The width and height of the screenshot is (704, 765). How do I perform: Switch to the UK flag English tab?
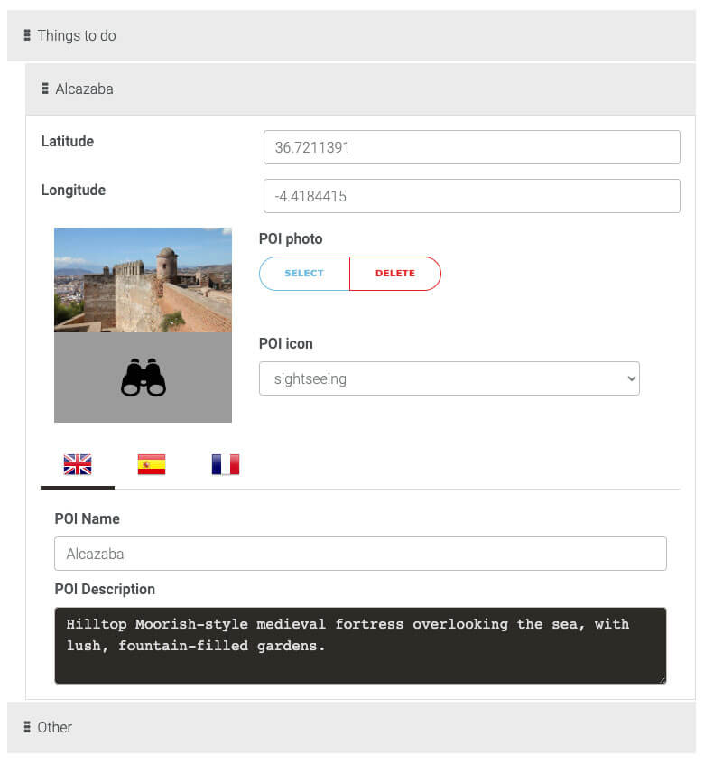point(78,464)
